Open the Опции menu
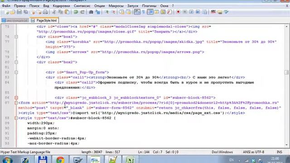This screenshot has width=290, height=163. point(100,6)
